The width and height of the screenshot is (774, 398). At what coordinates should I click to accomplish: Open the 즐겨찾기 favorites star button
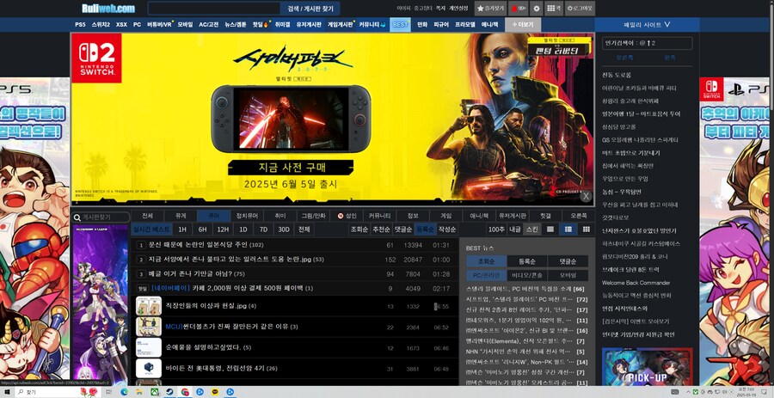tap(491, 9)
